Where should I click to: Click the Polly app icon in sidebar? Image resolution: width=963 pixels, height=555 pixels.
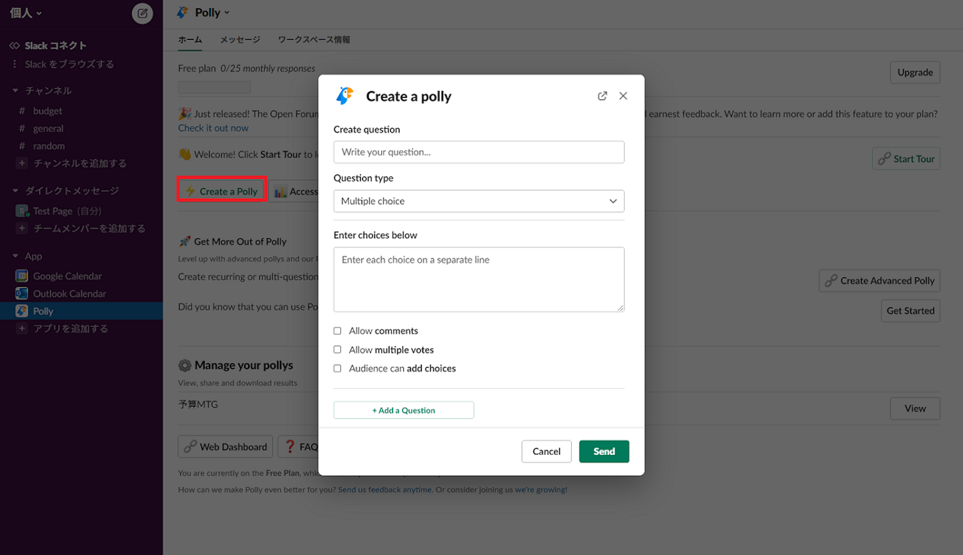[22, 311]
